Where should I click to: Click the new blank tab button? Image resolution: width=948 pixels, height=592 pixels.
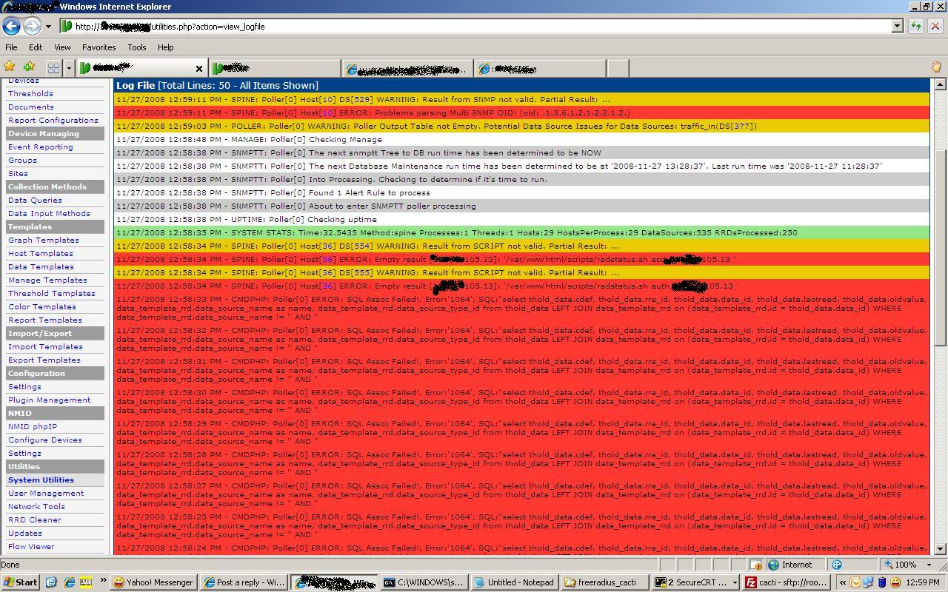pos(618,68)
